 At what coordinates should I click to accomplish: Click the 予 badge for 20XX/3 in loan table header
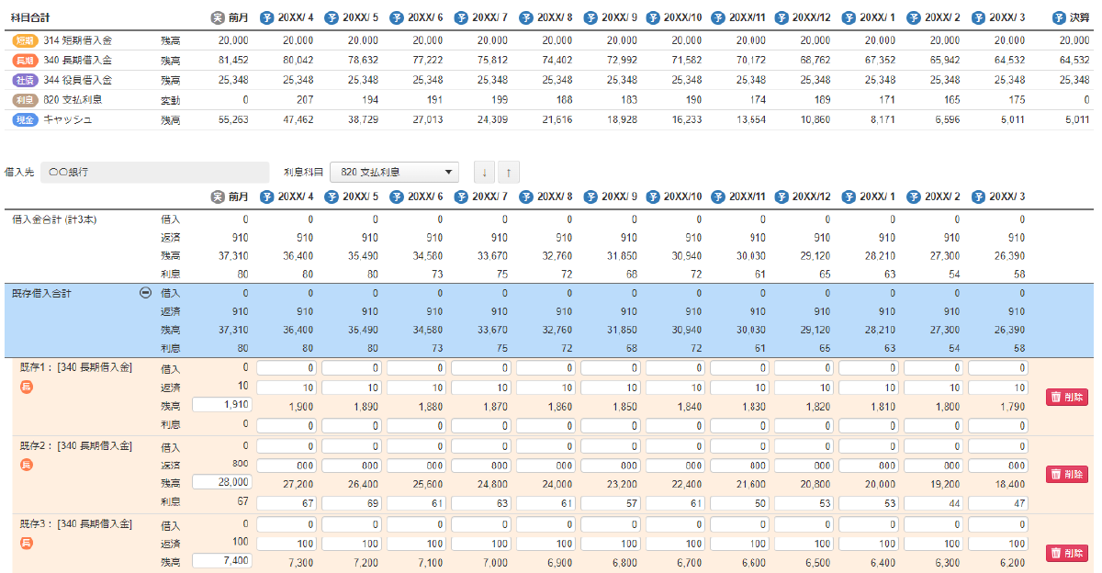(978, 197)
